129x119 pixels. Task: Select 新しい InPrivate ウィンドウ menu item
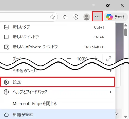click(58, 47)
